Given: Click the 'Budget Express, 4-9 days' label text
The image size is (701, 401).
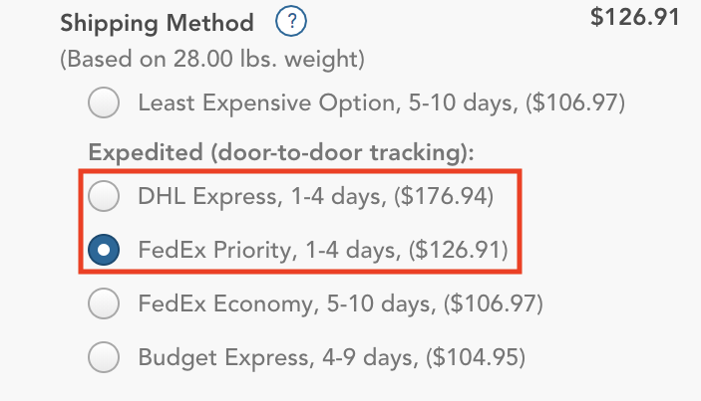Looking at the screenshot, I should 278,358.
